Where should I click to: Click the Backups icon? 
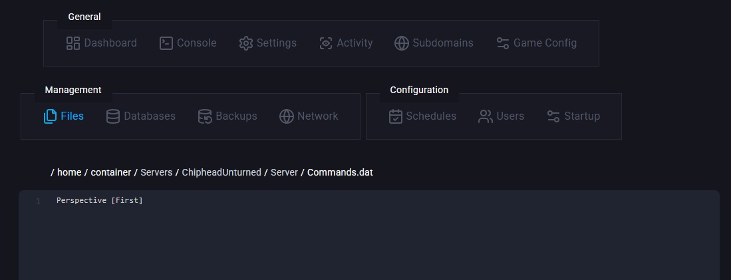tap(205, 116)
